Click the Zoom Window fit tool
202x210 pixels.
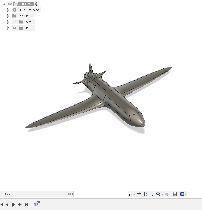coord(158,194)
